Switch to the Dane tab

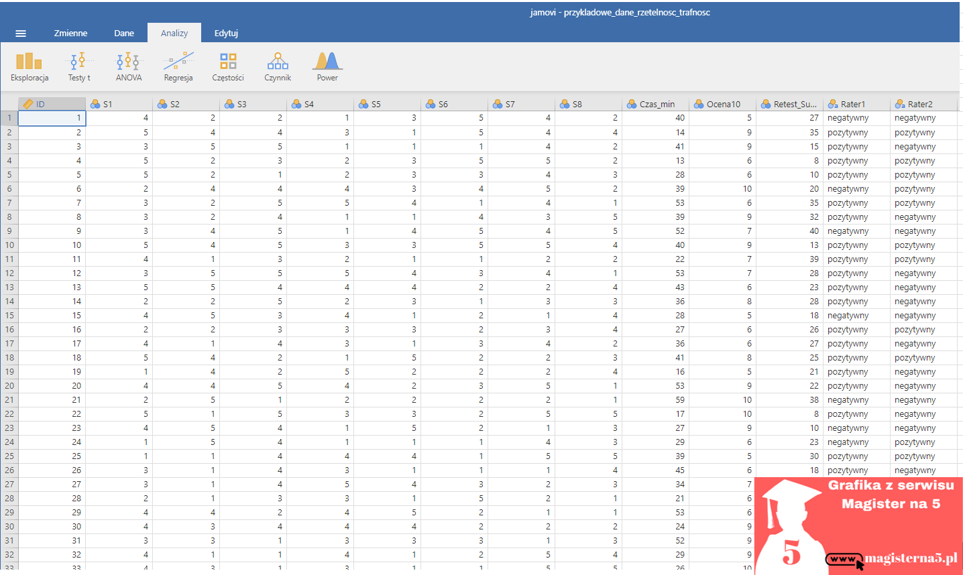[124, 34]
